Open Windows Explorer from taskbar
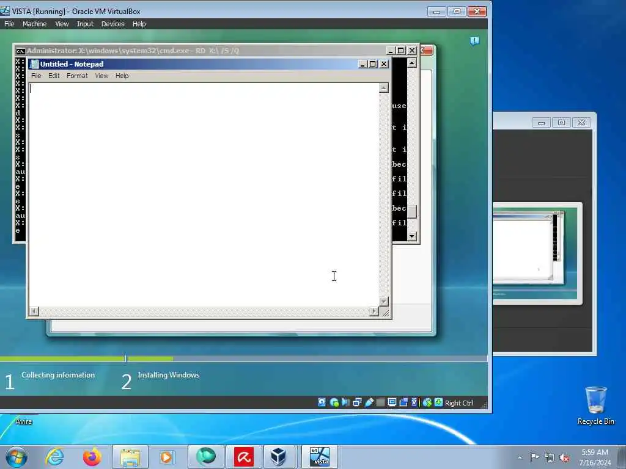The image size is (626, 469). pos(130,457)
